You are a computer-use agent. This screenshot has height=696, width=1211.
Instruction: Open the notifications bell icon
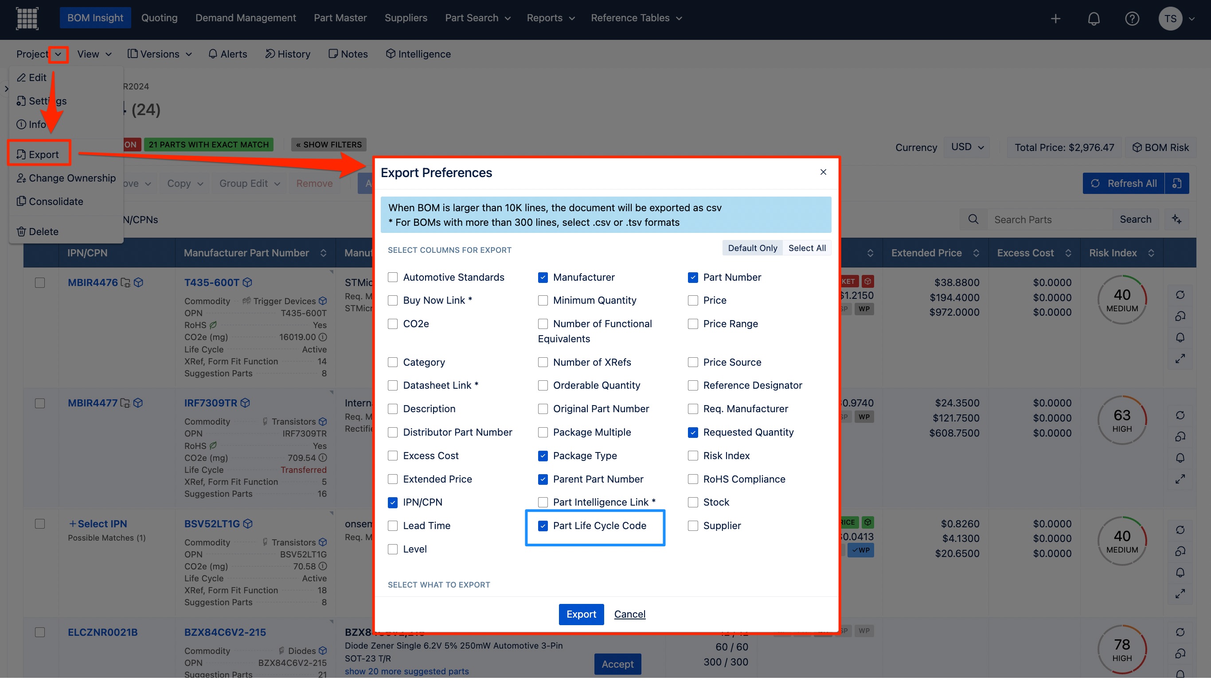click(x=1094, y=19)
